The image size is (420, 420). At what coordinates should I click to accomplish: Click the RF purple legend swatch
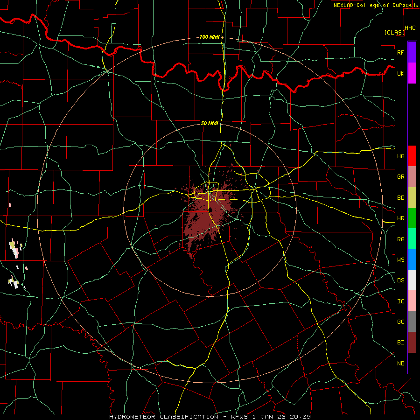tap(412, 52)
